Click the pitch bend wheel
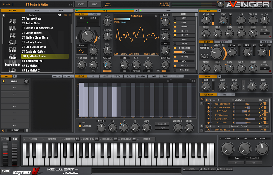 tap(5, 154)
